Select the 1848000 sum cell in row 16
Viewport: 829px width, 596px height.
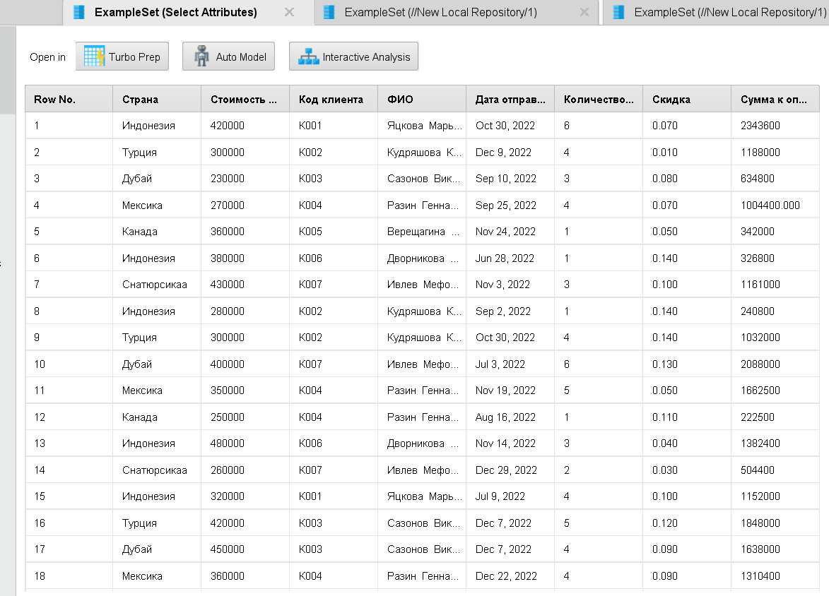pos(775,523)
